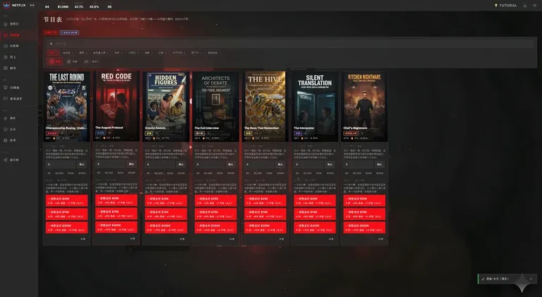Click the bottom link on the Red Code card
542x297 pixels.
coord(133,238)
